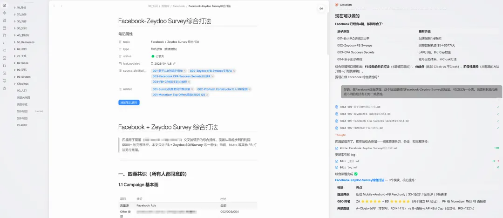Expand the Clippings folder
The width and height of the screenshot is (503, 218).
click(15, 83)
